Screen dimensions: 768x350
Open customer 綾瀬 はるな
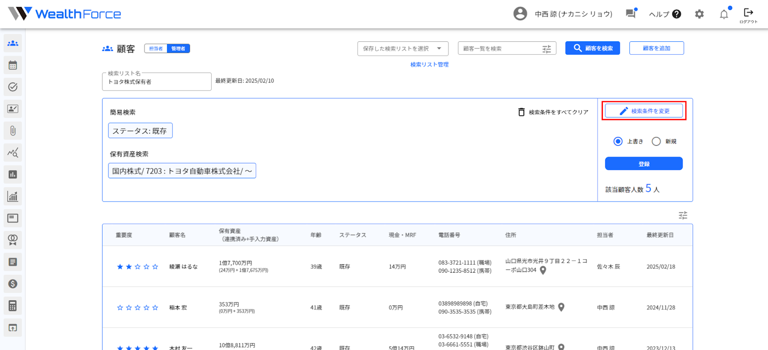(183, 267)
